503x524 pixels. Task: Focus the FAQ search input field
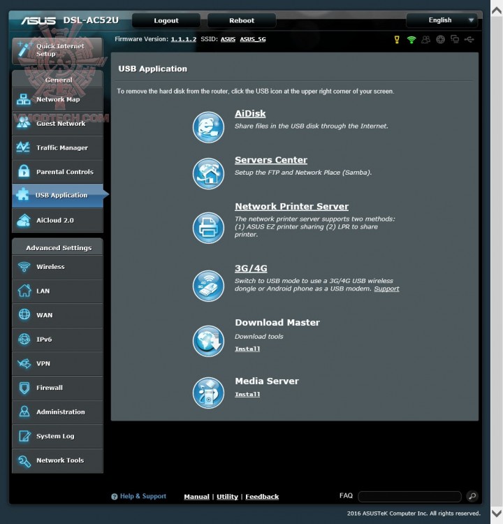pos(410,496)
